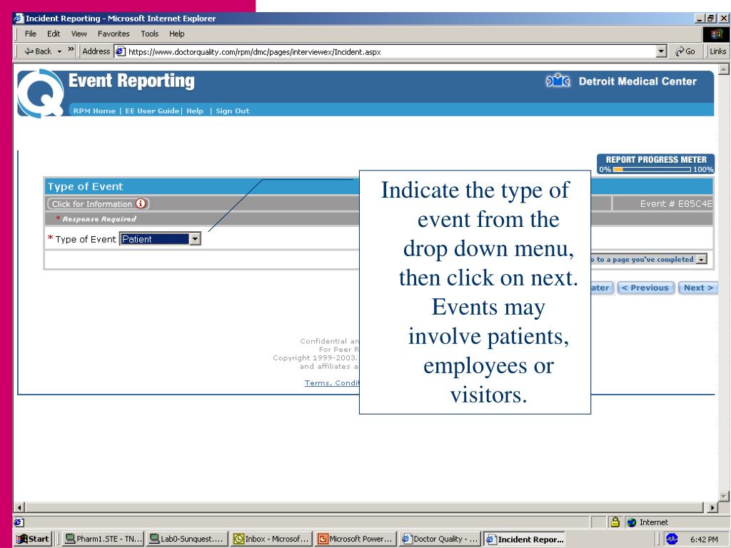Click the system tray blue monitor icon

click(672, 539)
